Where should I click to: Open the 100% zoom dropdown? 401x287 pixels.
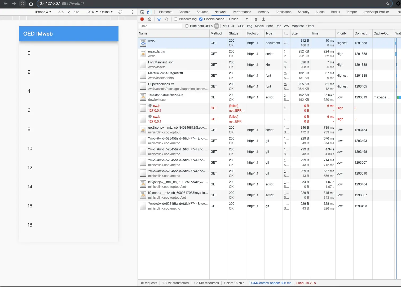pos(92,12)
